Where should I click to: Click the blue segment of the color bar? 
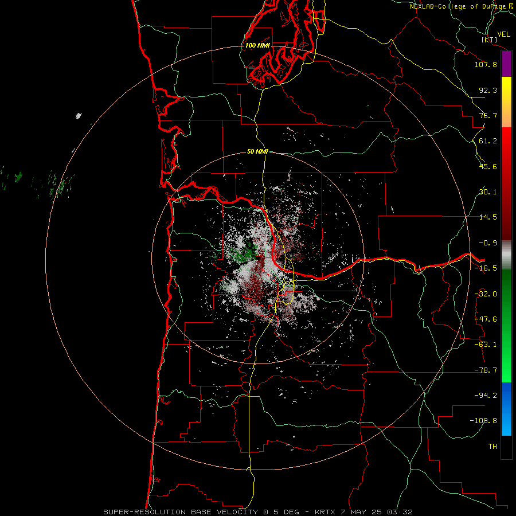[506, 409]
